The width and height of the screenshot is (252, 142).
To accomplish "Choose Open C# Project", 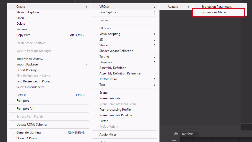I will coord(49,138).
